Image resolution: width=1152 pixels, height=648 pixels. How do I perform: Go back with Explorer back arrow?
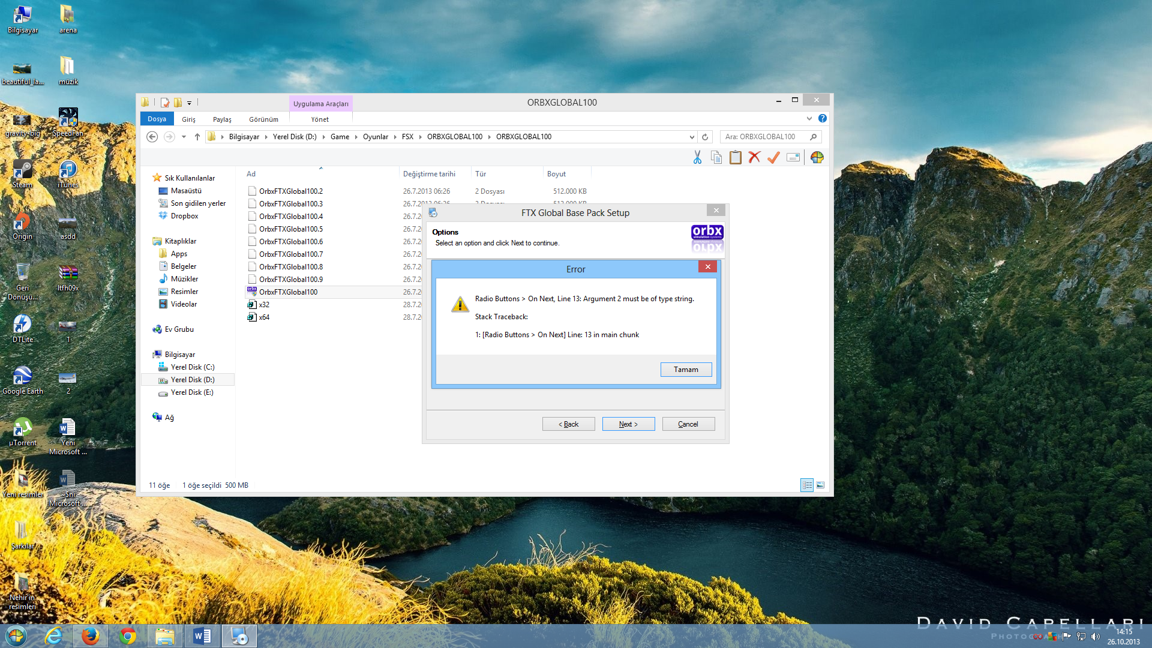(152, 137)
